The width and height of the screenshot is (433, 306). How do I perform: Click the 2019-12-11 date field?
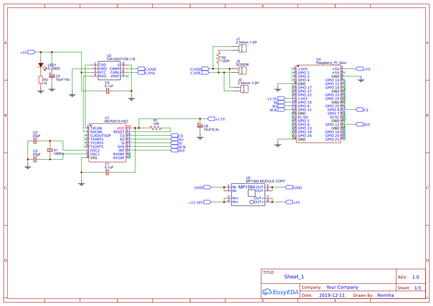click(332, 295)
